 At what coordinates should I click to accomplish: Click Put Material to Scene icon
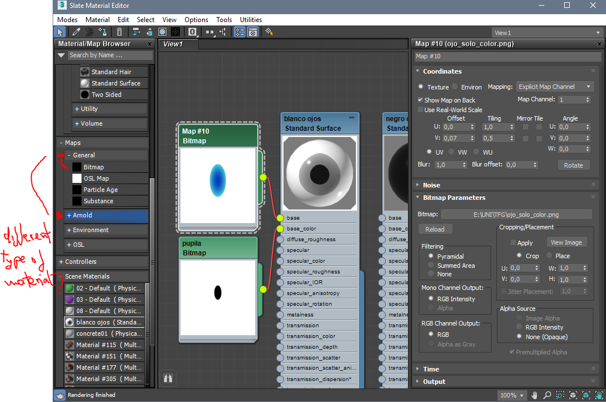tap(89, 32)
